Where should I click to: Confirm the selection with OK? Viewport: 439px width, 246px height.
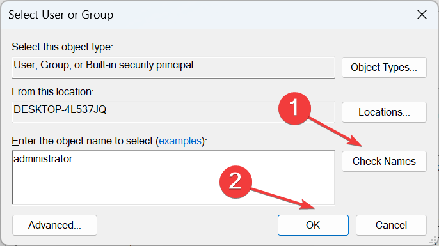(313, 225)
